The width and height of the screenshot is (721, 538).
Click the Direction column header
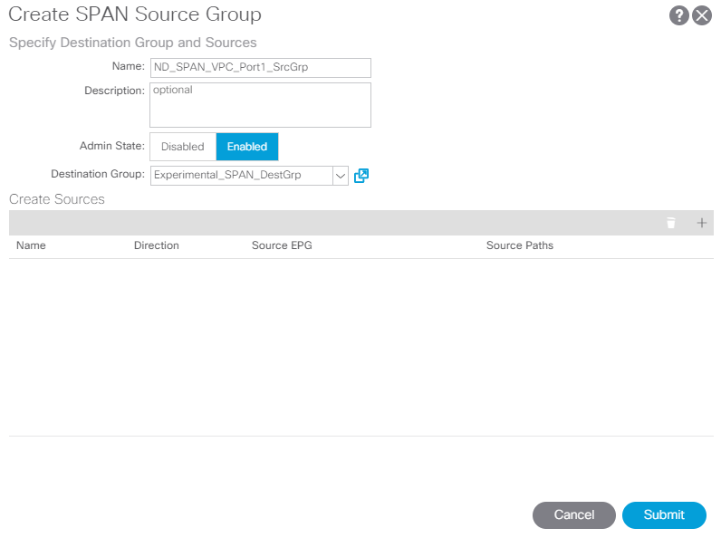tap(157, 245)
